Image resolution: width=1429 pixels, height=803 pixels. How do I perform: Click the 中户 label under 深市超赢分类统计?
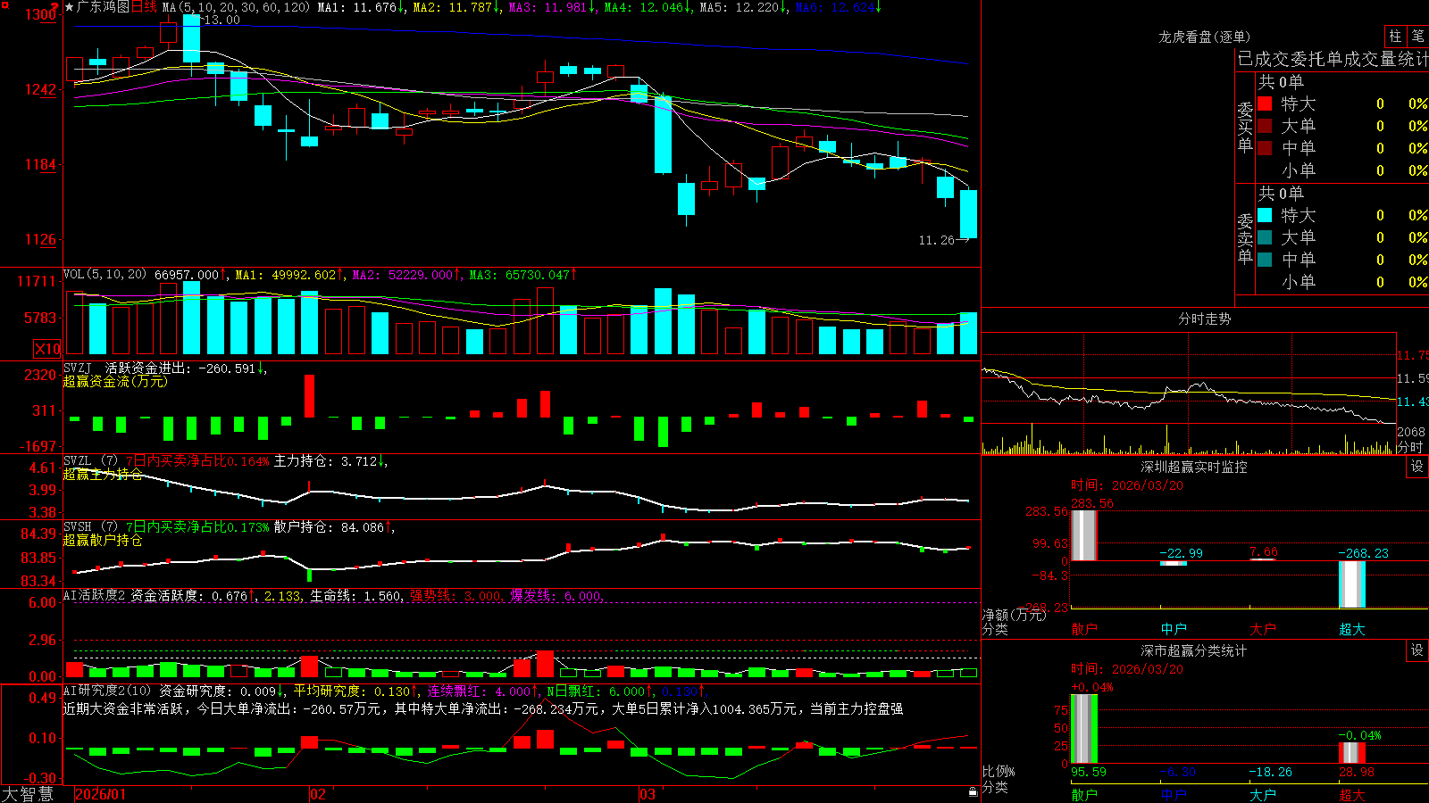coord(1174,794)
